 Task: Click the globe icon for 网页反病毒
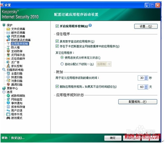click(8, 36)
